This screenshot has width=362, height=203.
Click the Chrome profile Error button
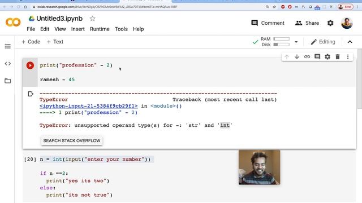pos(346,7)
